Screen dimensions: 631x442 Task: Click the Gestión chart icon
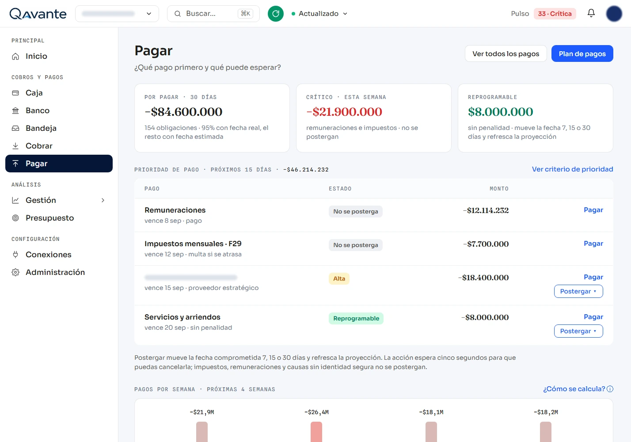[15, 200]
